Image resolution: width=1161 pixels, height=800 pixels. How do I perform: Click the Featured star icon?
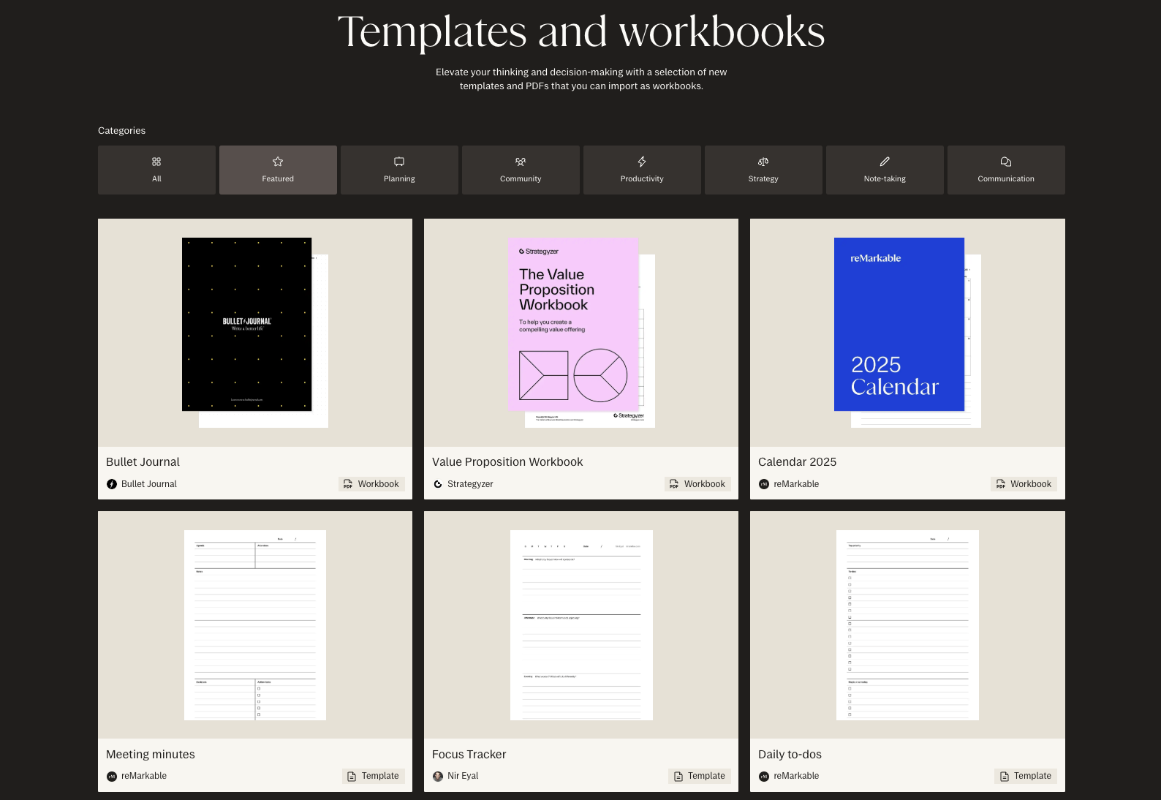click(278, 162)
